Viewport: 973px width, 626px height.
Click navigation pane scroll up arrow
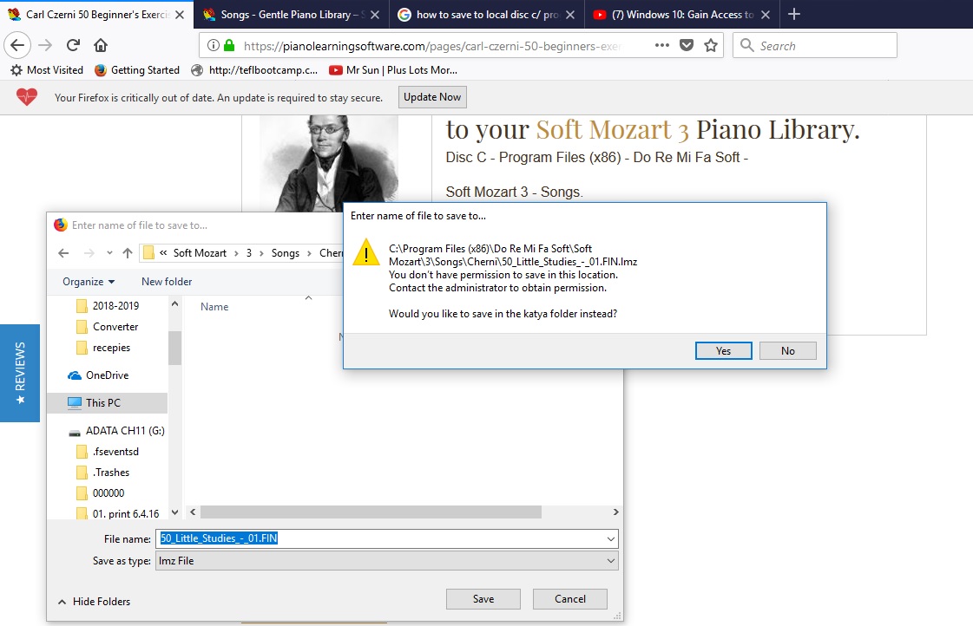(x=175, y=303)
